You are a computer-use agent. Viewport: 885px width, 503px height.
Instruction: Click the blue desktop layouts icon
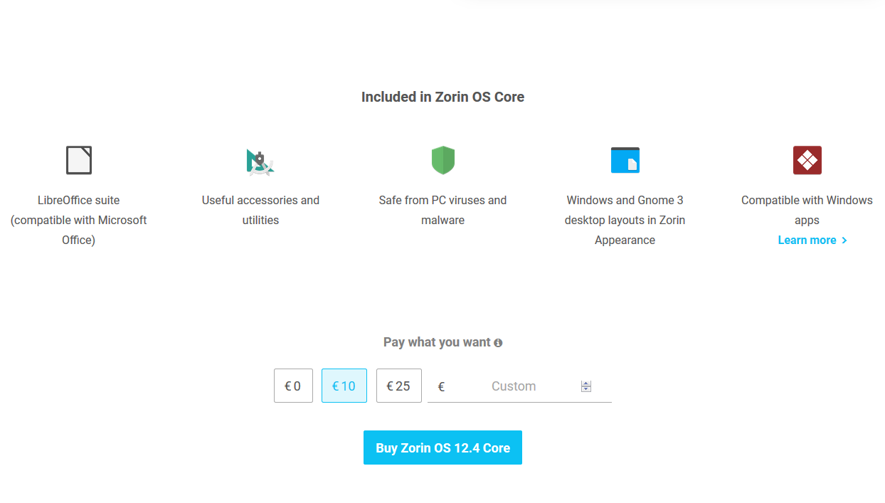(x=625, y=160)
